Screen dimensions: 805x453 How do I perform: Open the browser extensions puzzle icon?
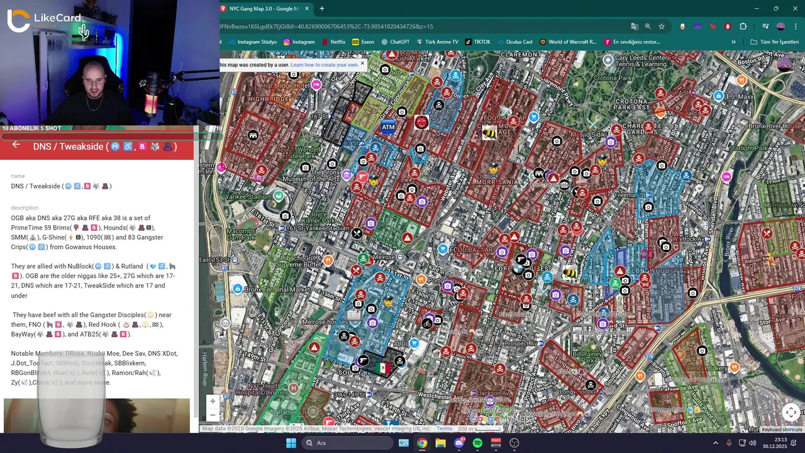pos(743,26)
